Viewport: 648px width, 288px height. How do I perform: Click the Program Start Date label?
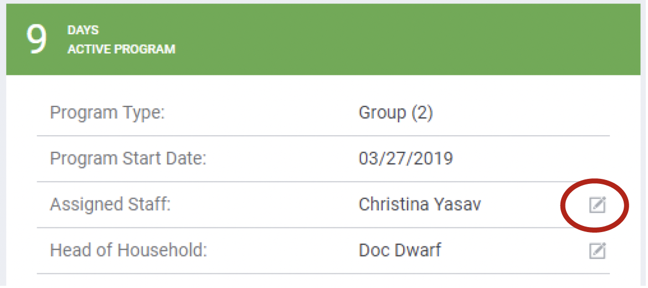[128, 159]
